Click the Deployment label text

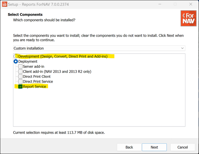[x=28, y=61]
